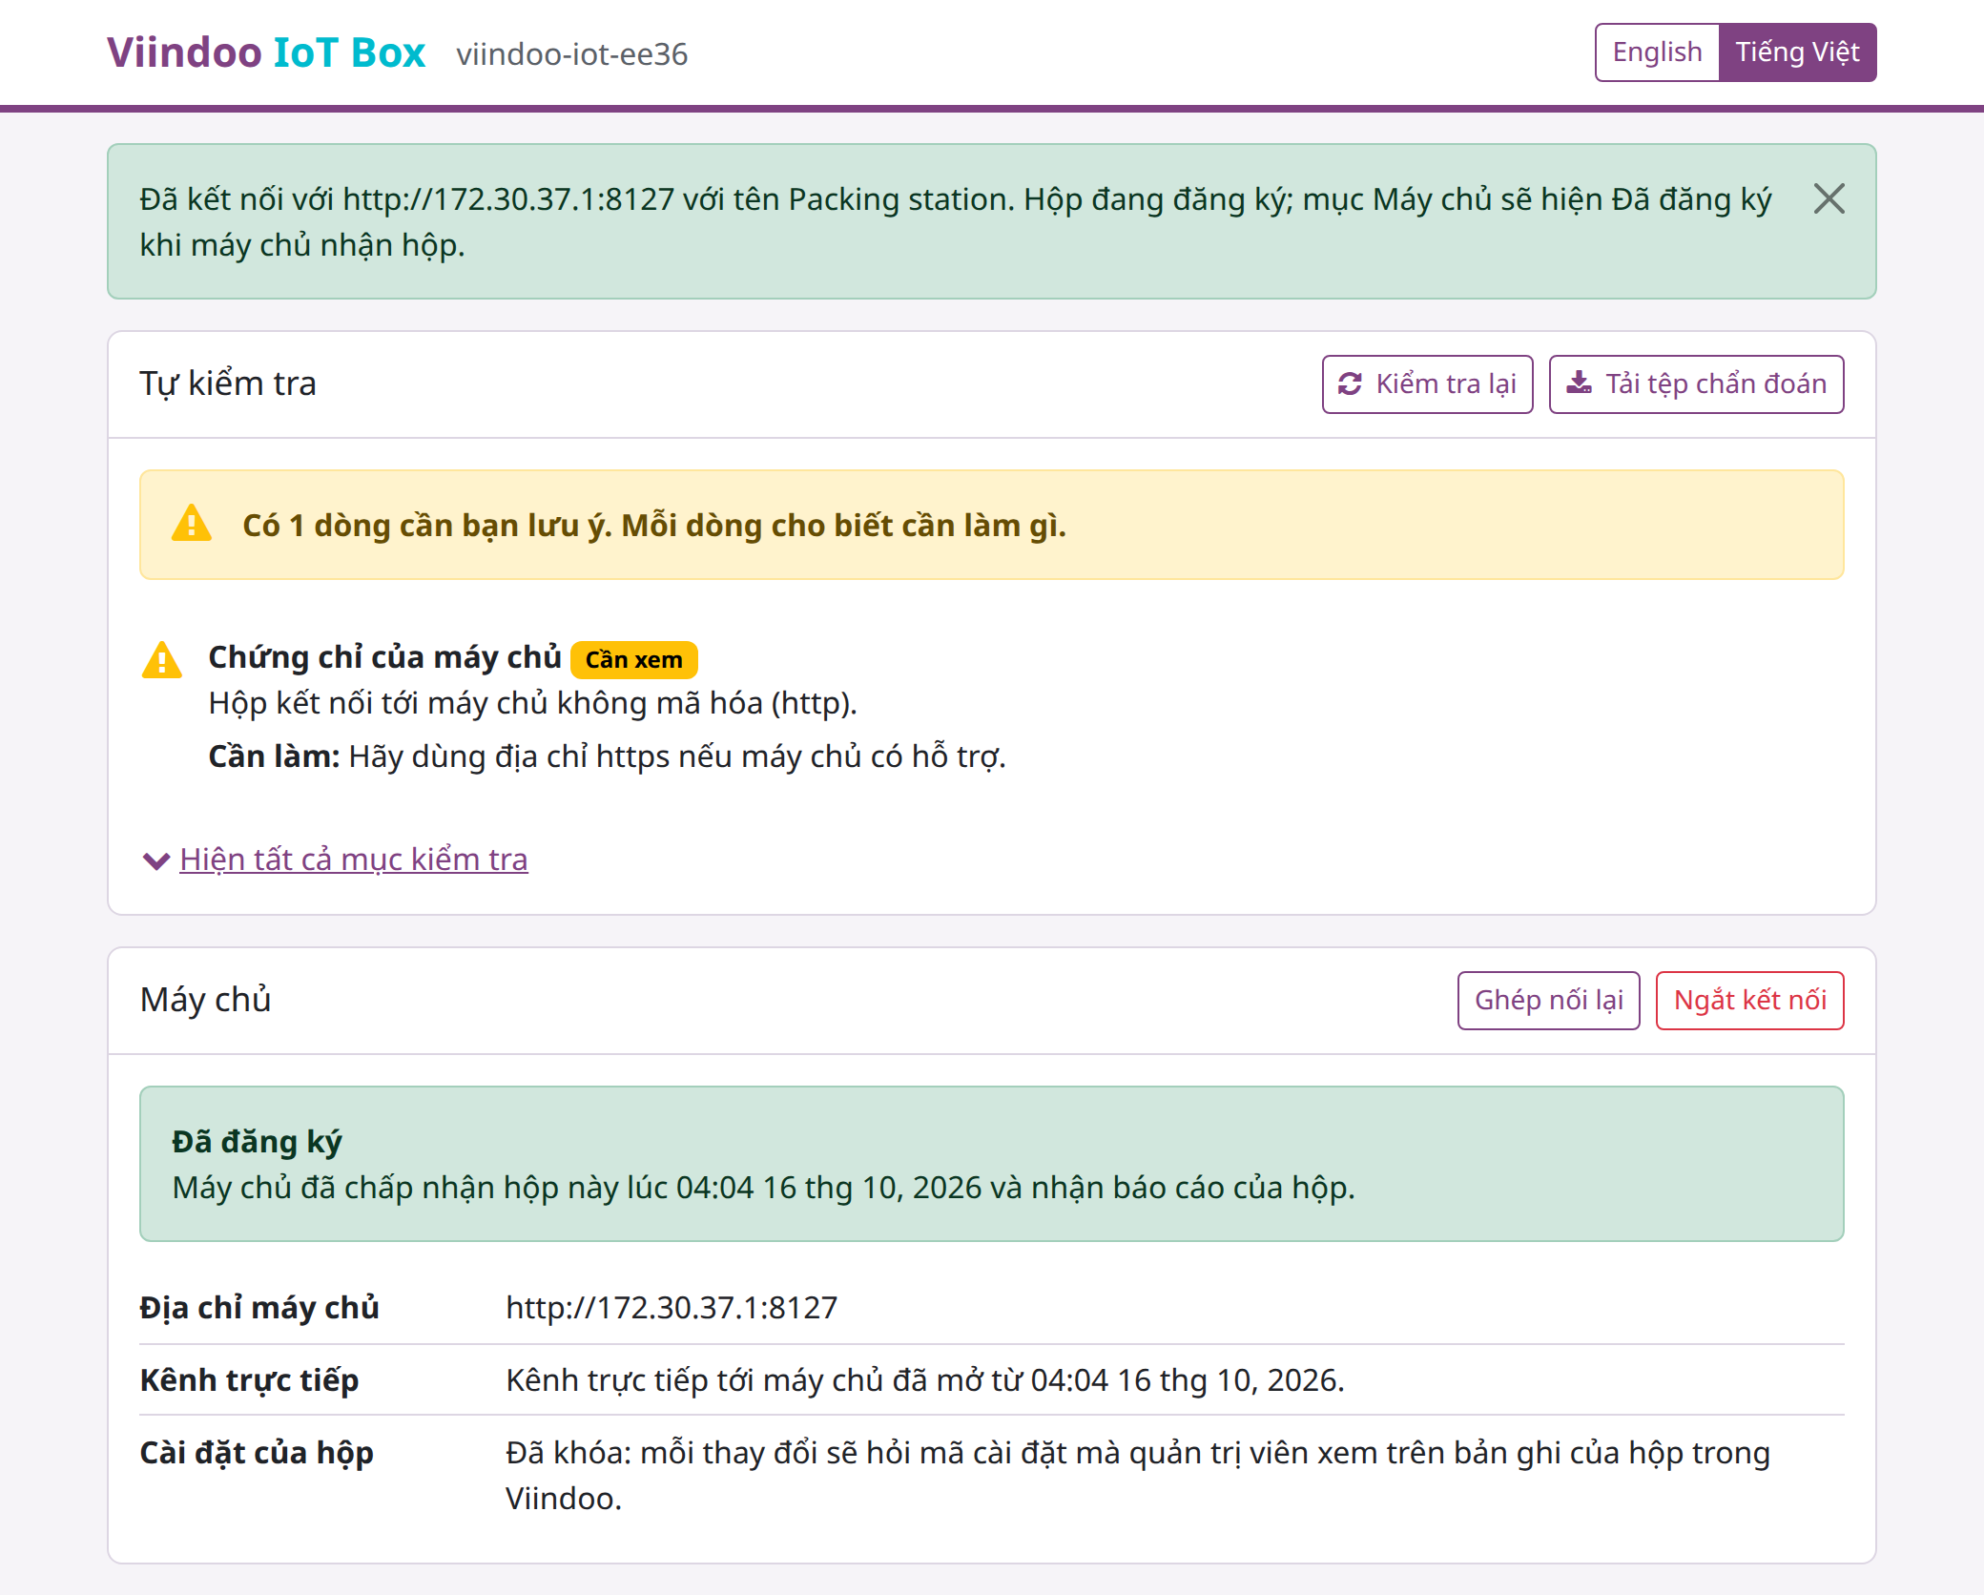This screenshot has height=1595, width=1984.
Task: Switch language to English
Action: click(1657, 52)
